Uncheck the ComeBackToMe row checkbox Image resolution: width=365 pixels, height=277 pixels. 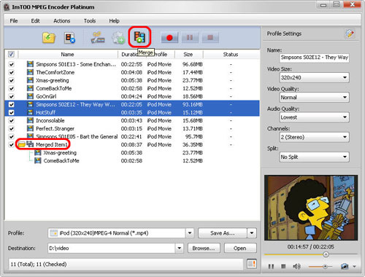point(11,88)
